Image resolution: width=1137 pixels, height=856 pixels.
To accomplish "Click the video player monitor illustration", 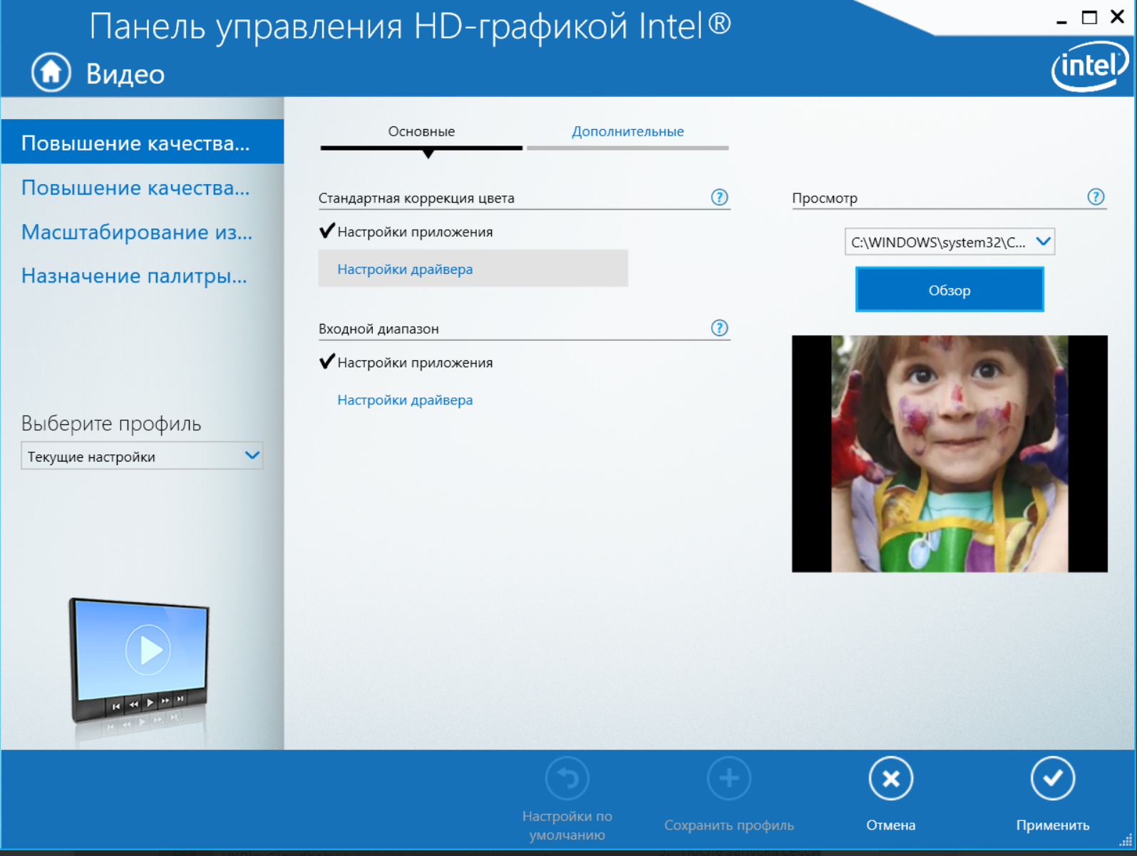I will pos(139,660).
